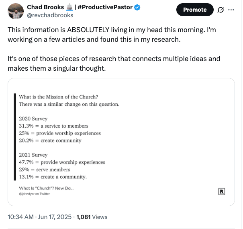Click the @johndyer on Twitter attribution
The height and width of the screenshot is (229, 243).
(34, 194)
